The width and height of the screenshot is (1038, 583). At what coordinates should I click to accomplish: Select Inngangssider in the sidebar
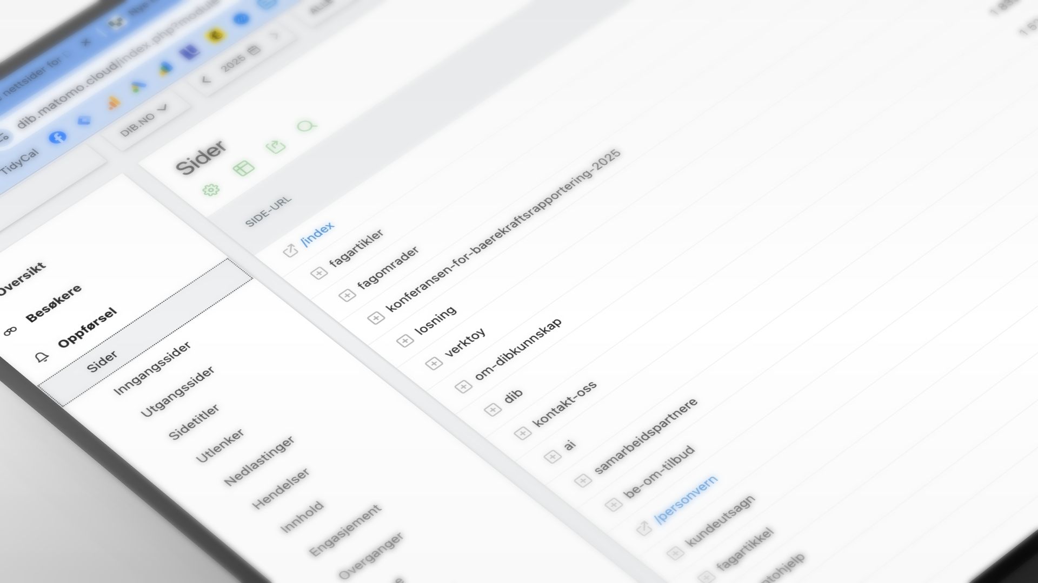[x=152, y=368]
